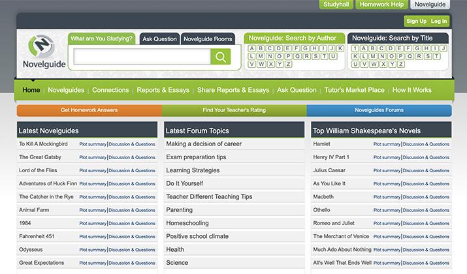This screenshot has height=274, width=467.
Task: Open 1984 plot summary link
Action: (x=93, y=223)
